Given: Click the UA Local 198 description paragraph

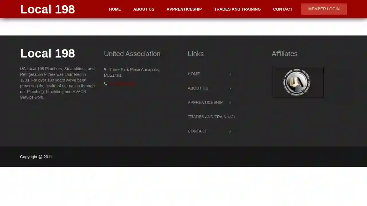Looking at the screenshot, I should tap(57, 83).
